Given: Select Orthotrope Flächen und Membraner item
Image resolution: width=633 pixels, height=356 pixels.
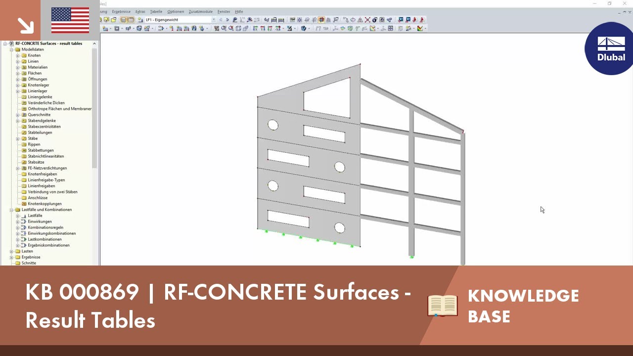Looking at the screenshot, I should click(x=59, y=109).
